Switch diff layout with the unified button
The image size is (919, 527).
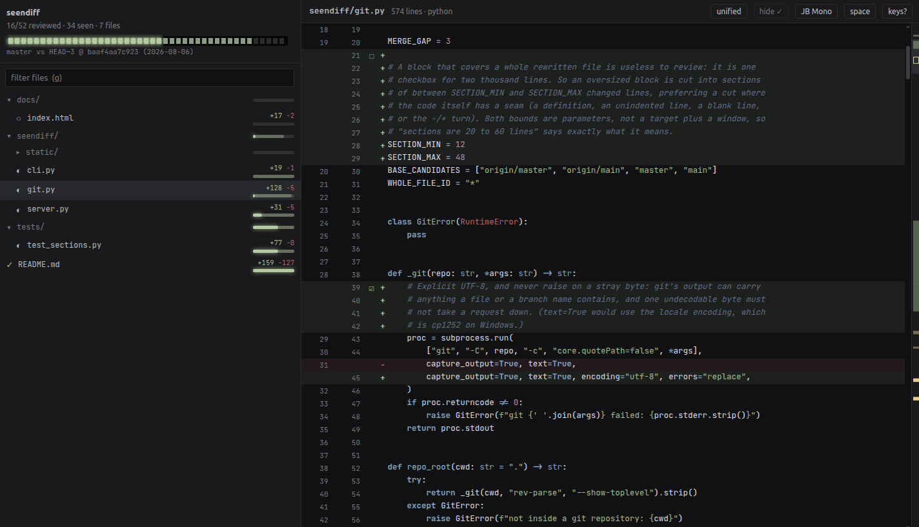coord(729,12)
